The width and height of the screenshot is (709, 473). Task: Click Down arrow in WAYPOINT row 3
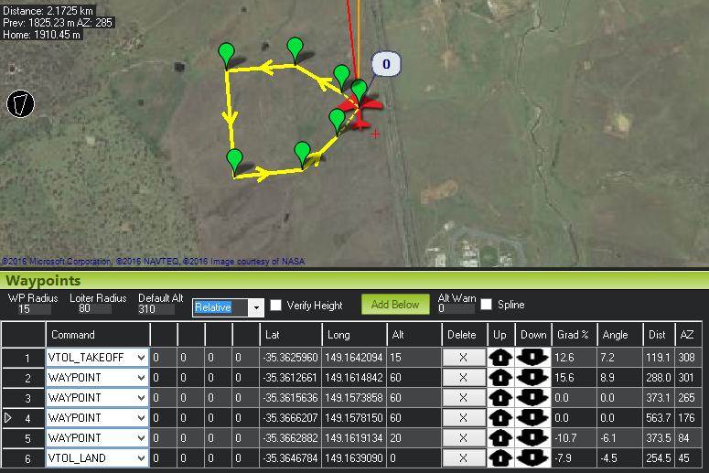[532, 398]
